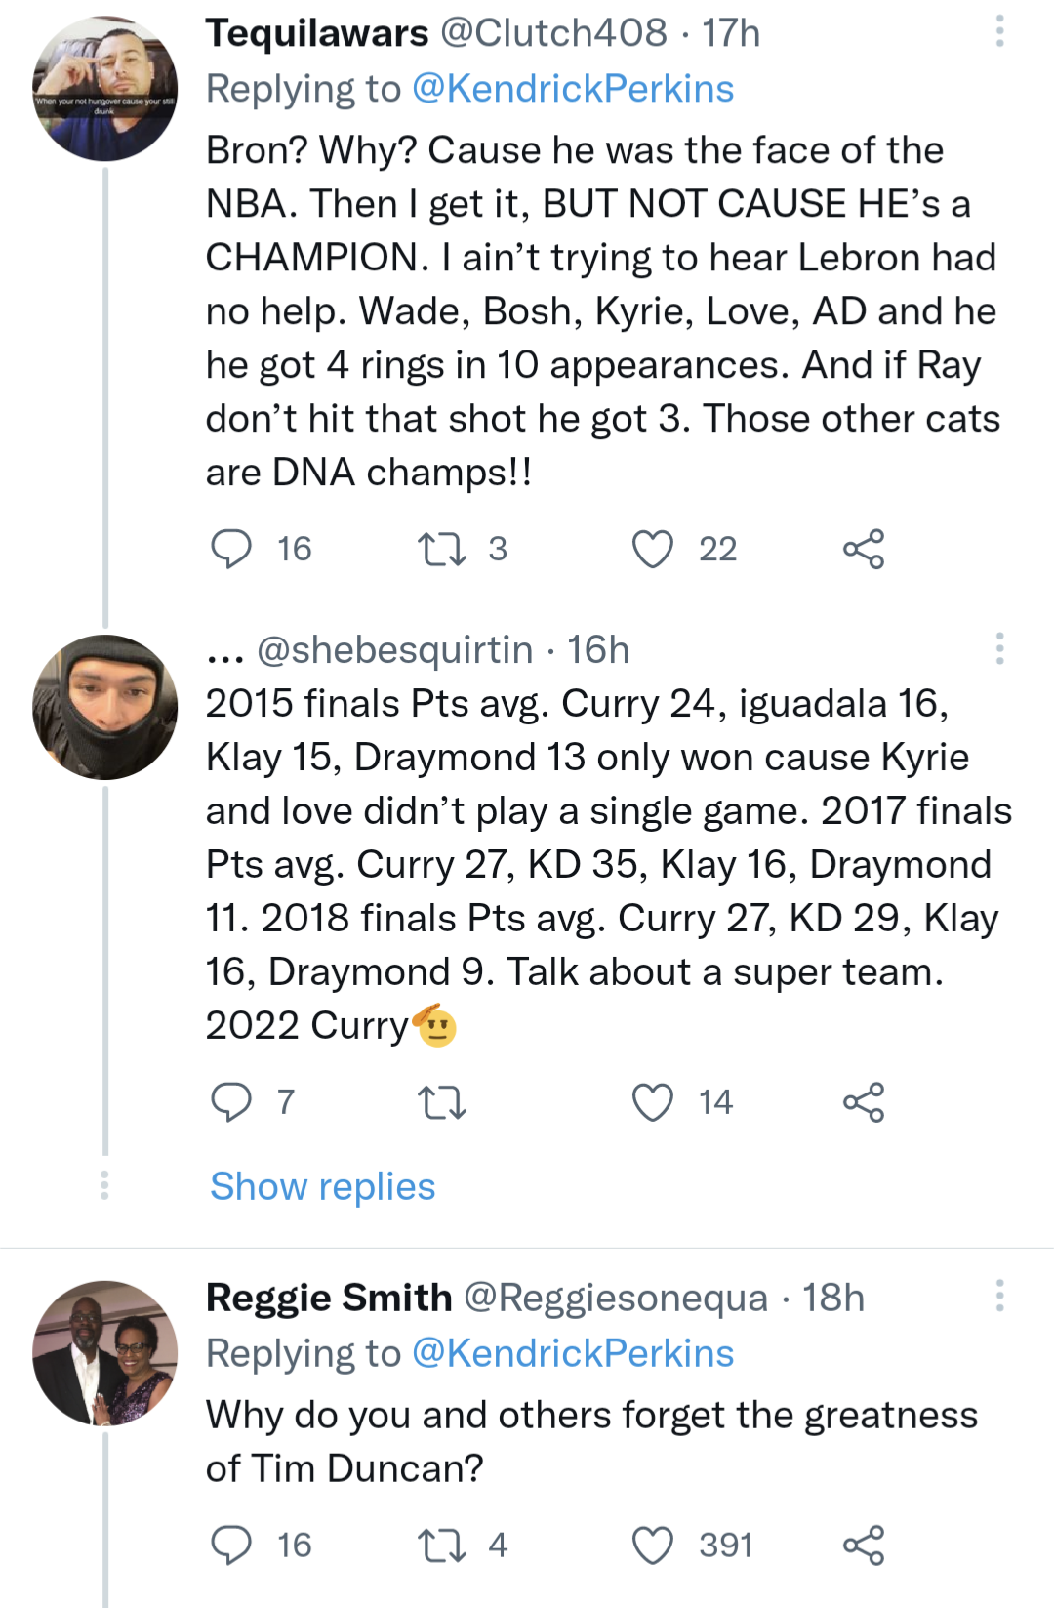Screen dimensions: 1054x1608
Task: Retweet Tequilawars' tweet
Action: [441, 549]
